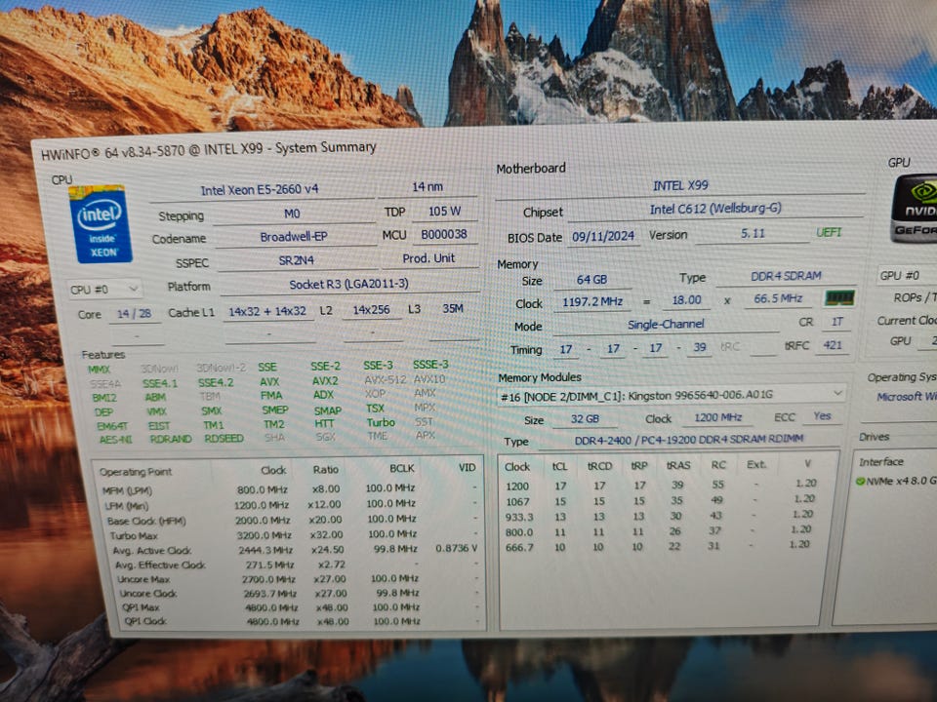Click the Core count 14 / 28
Screen dimensions: 937x702
[135, 314]
